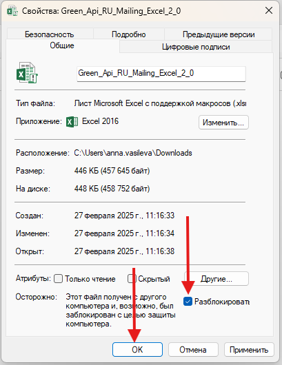Enable the Только чтение checkbox
This screenshot has width=282, height=365.
[59, 279]
